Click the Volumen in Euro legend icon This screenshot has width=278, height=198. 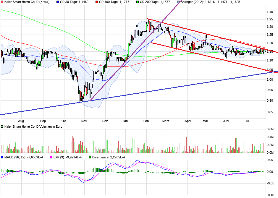click(2, 126)
